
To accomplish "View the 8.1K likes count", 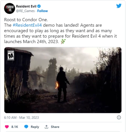I will (x=15, y=127).
